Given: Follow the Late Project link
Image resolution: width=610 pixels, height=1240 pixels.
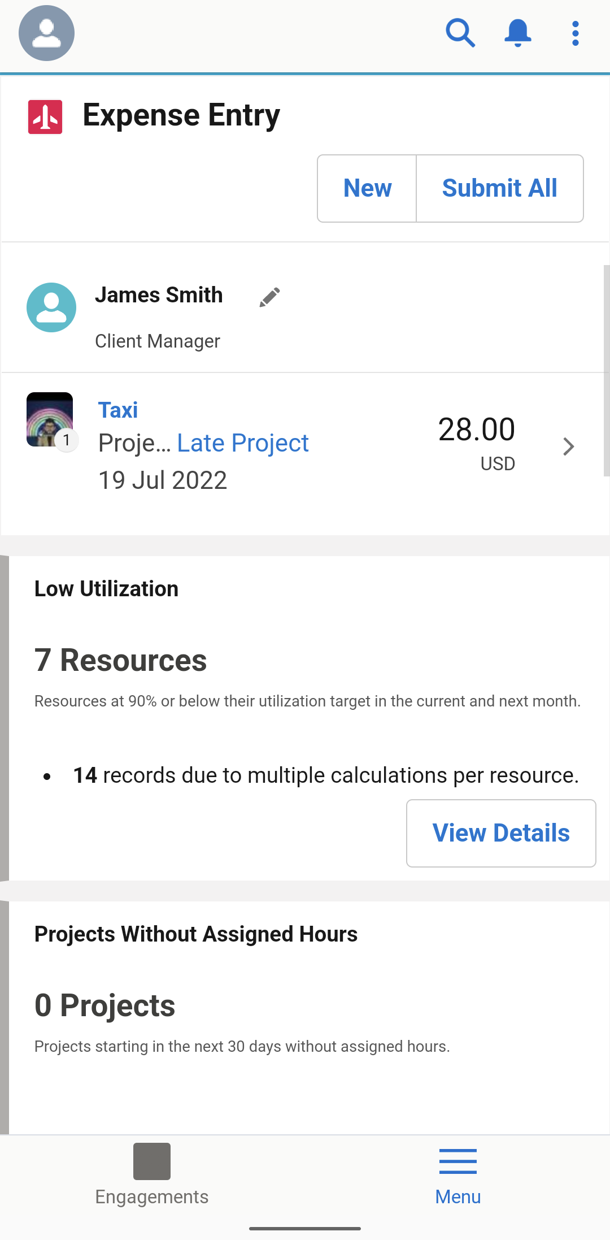Looking at the screenshot, I should [243, 444].
